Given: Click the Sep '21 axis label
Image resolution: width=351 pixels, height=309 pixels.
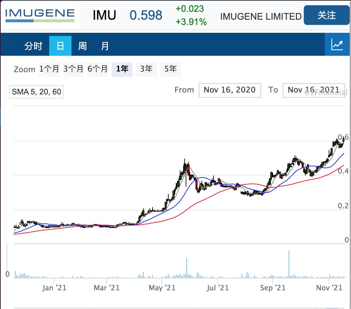Looking at the screenshot, I should [273, 287].
